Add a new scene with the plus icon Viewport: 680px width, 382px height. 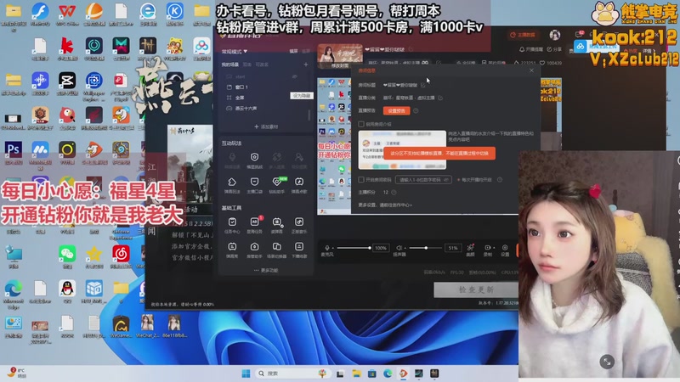point(306,65)
